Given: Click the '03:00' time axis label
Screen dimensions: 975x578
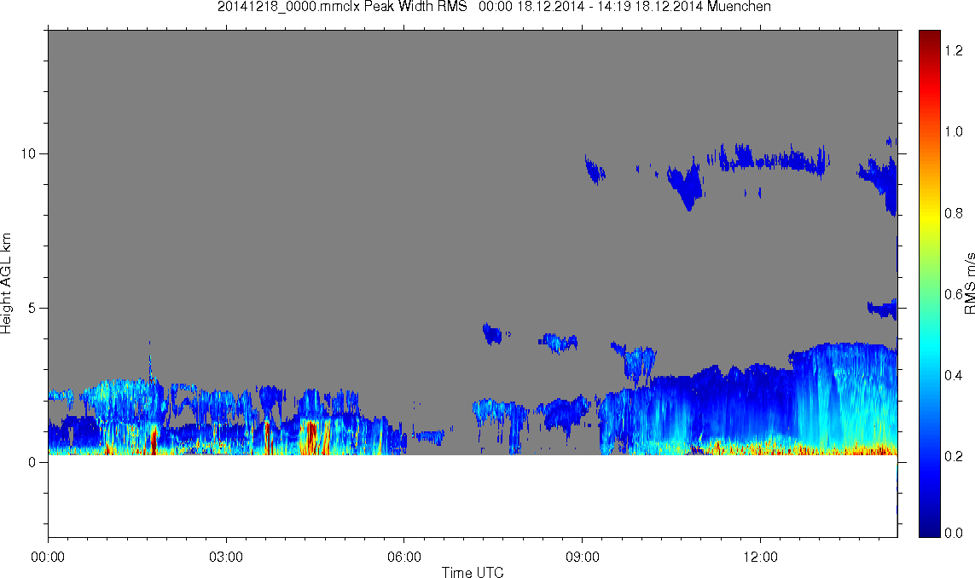Looking at the screenshot, I should (x=226, y=557).
